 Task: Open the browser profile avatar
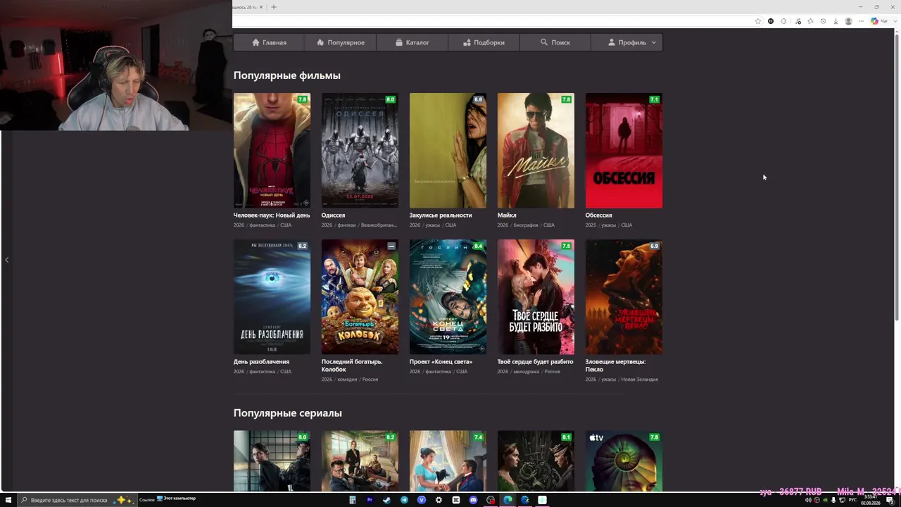click(x=848, y=21)
